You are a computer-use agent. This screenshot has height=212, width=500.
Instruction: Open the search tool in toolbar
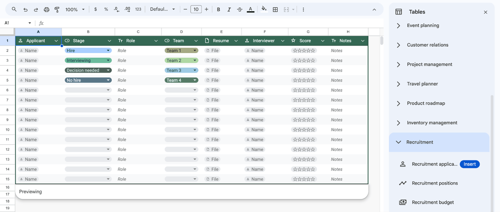tap(14, 10)
